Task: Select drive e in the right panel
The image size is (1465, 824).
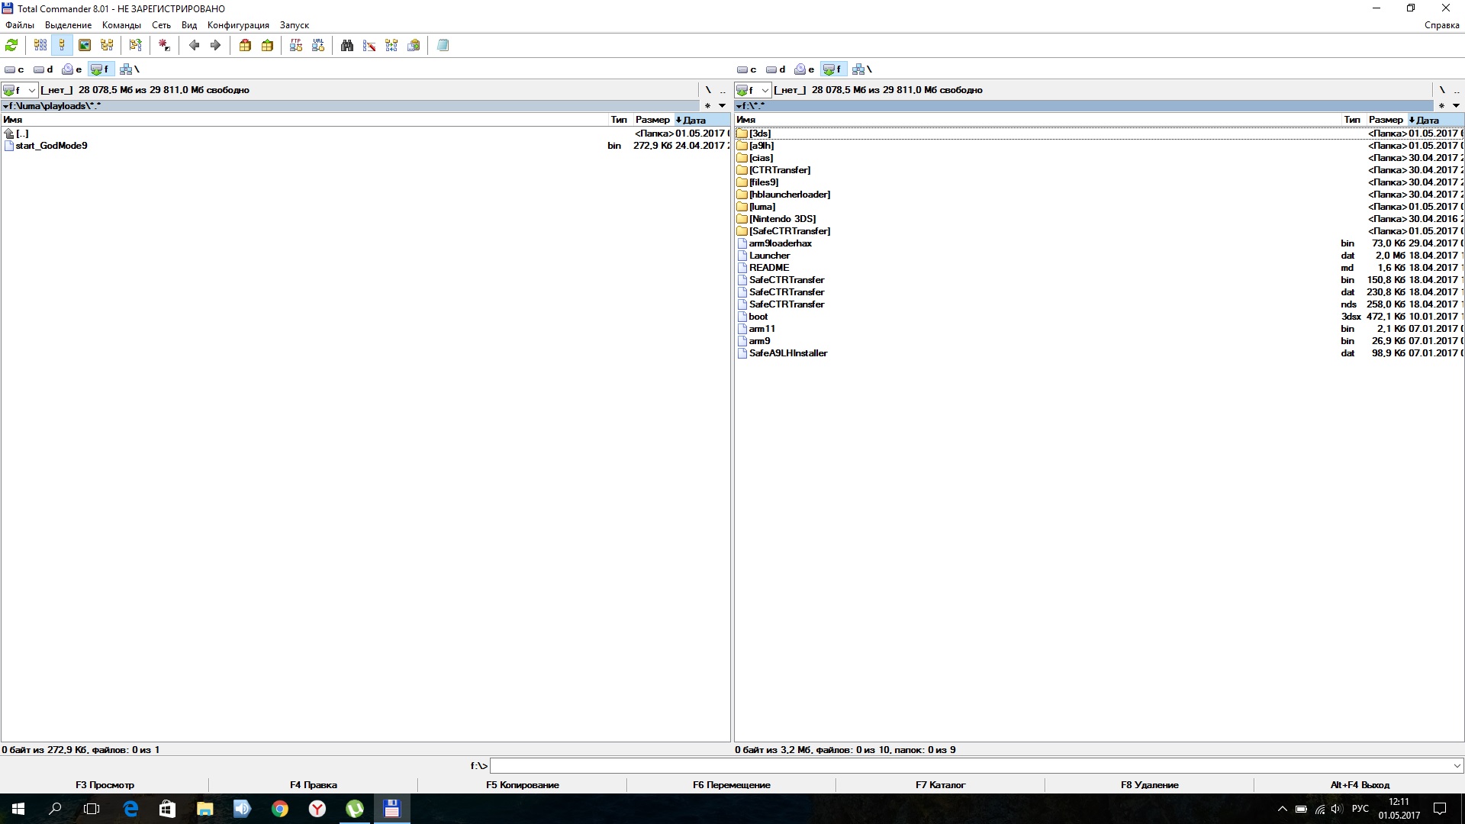Action: pyautogui.click(x=805, y=69)
